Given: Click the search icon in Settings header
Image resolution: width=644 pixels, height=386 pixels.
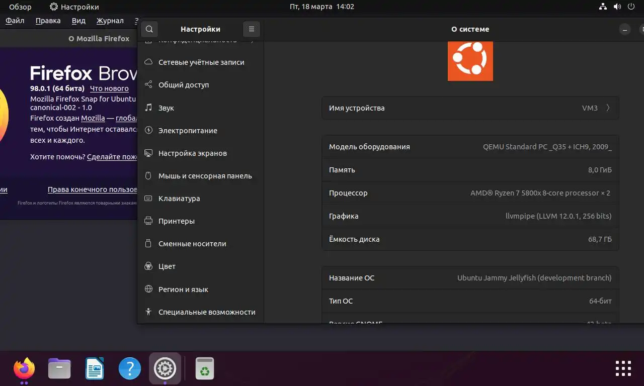Looking at the screenshot, I should [x=149, y=29].
